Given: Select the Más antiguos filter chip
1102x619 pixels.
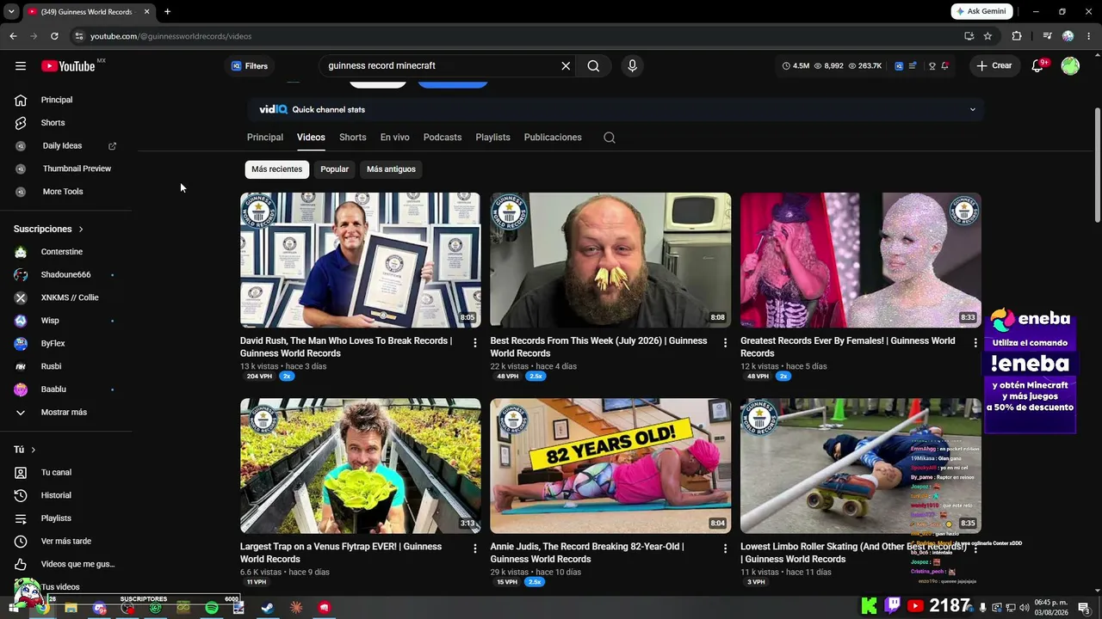Looking at the screenshot, I should pos(391,169).
